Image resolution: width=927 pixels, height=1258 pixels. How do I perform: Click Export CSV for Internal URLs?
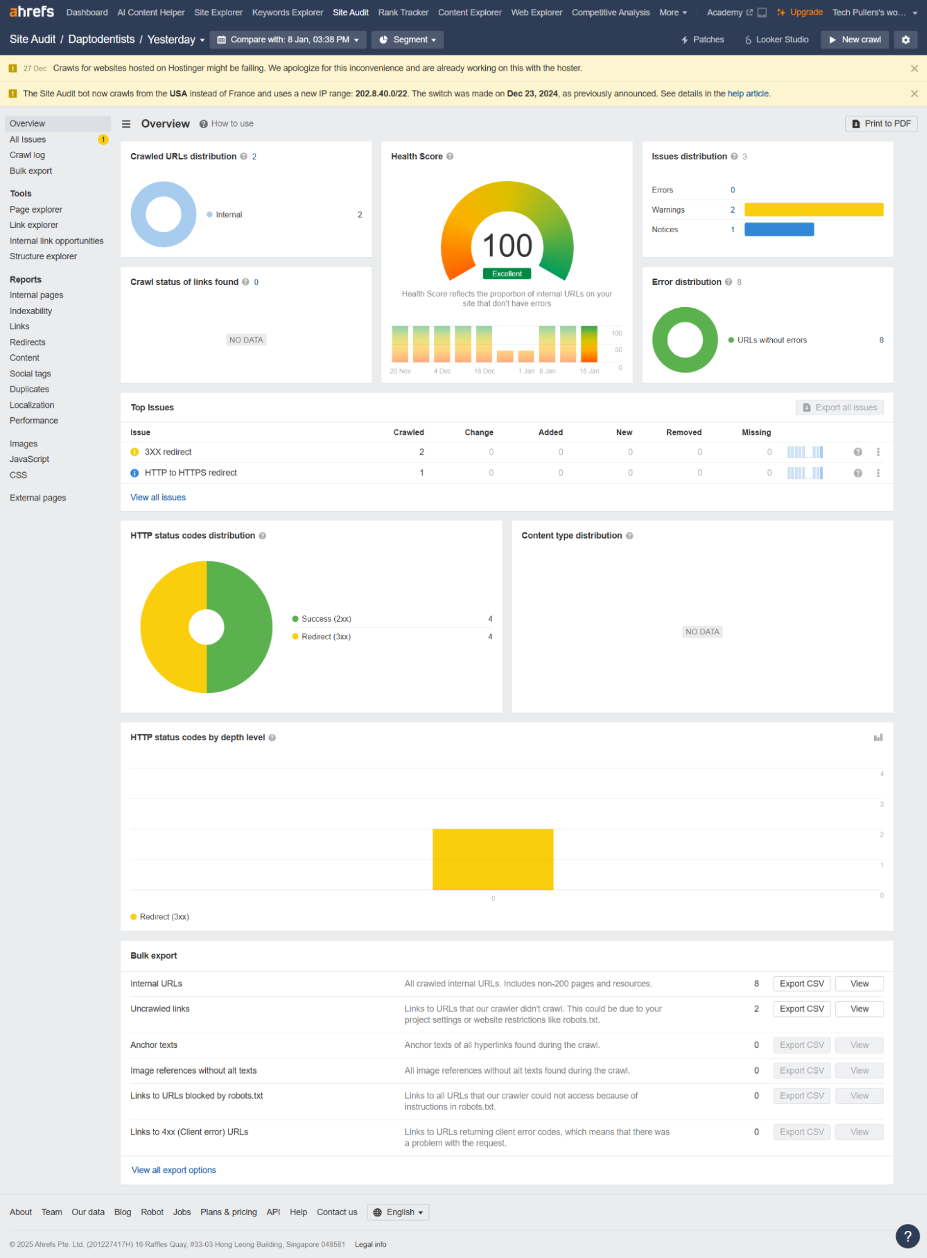coord(801,984)
